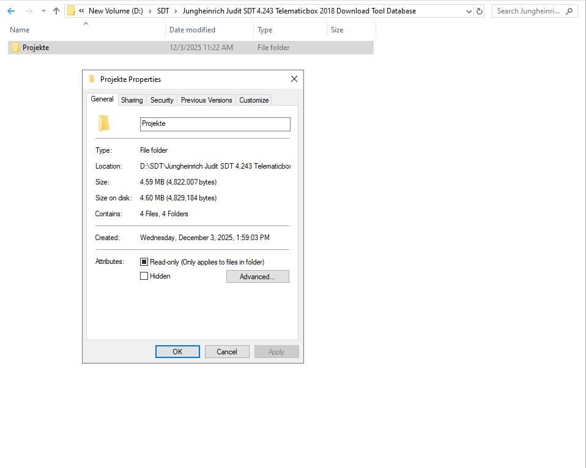Enable the Hidden attribute checkbox
The image size is (586, 468).
point(144,276)
